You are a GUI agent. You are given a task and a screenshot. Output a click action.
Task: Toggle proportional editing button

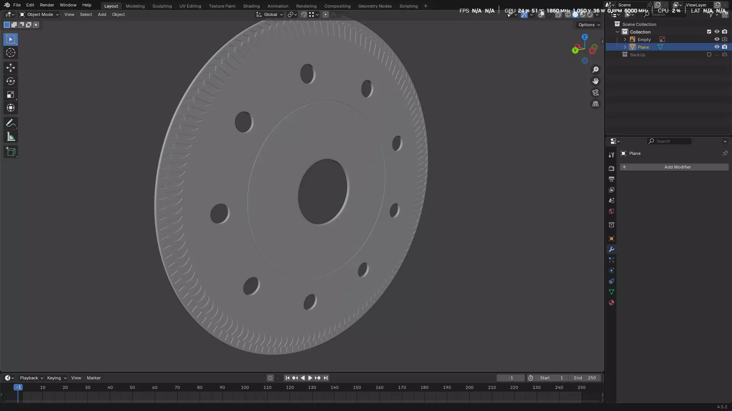click(326, 14)
